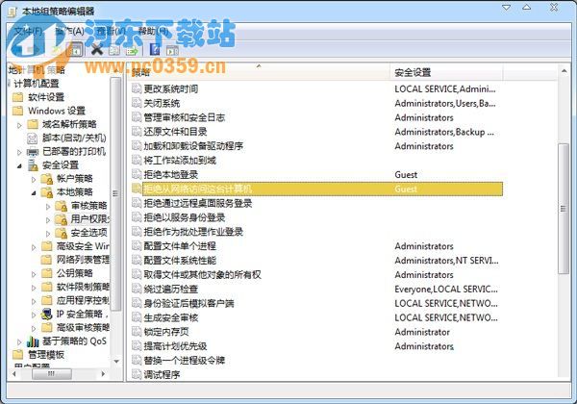This screenshot has width=577, height=404.
Task: Select the 用户权限 tree item
Action: (90, 219)
